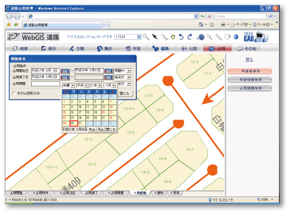Screen dimensions: 290x214
Task: Open the 和暦 calendar type dropdown
Action: 68,85
